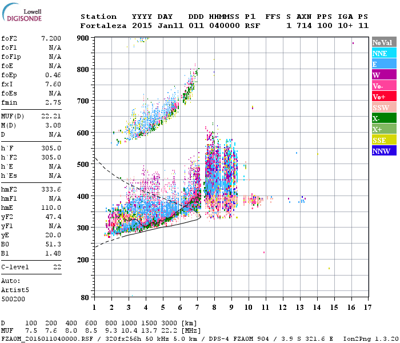
Task: Click the NNW dark blue legend swatch
Action: (384, 150)
